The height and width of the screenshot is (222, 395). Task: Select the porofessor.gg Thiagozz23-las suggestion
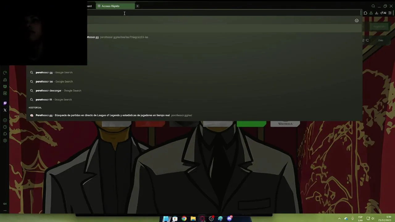click(224, 37)
